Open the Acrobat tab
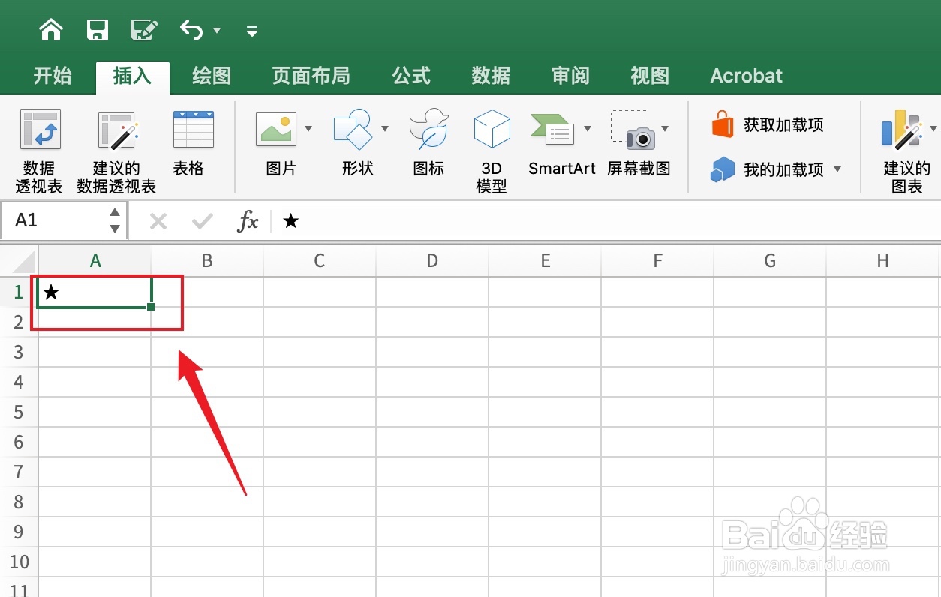The image size is (941, 597). (x=746, y=76)
